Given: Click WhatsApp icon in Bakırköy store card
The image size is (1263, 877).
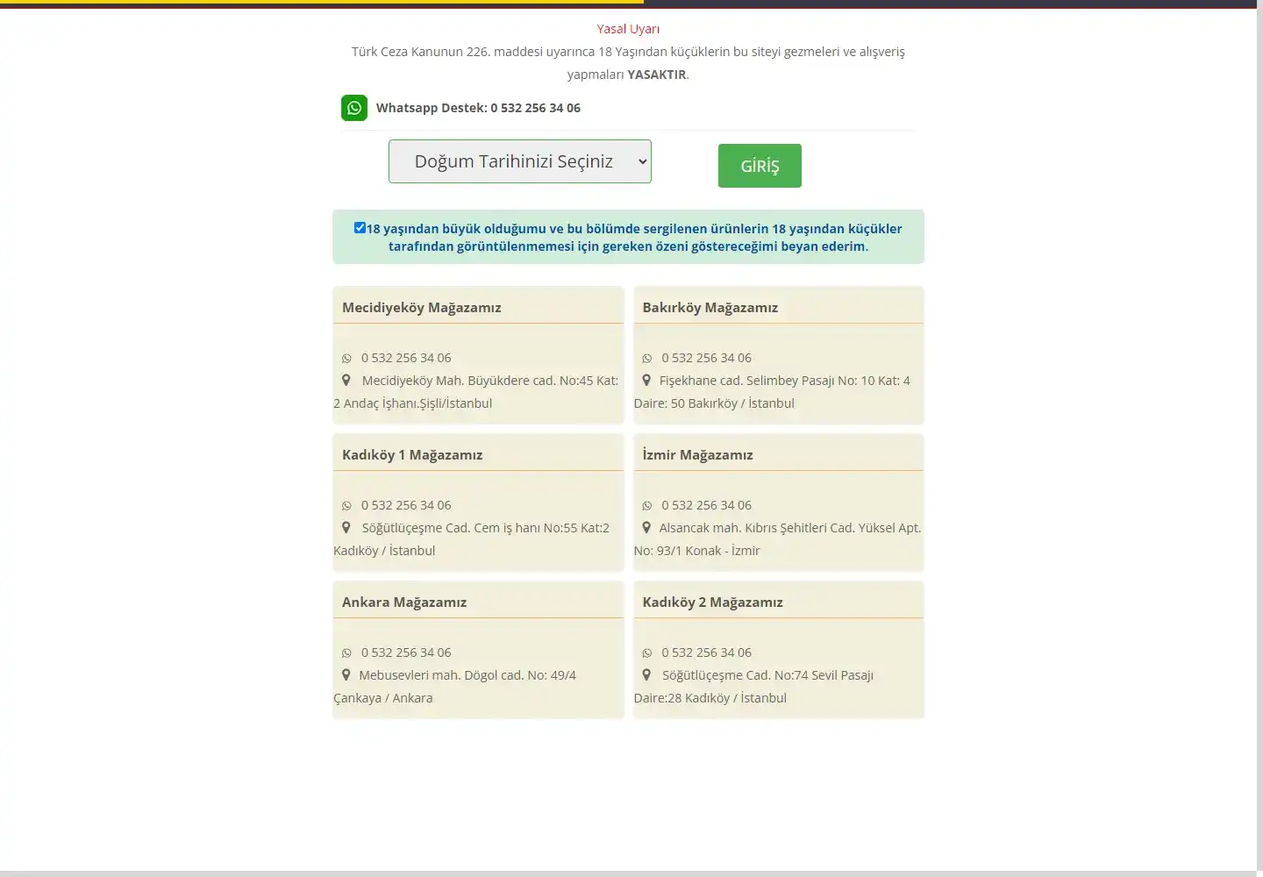Looking at the screenshot, I should click(647, 358).
